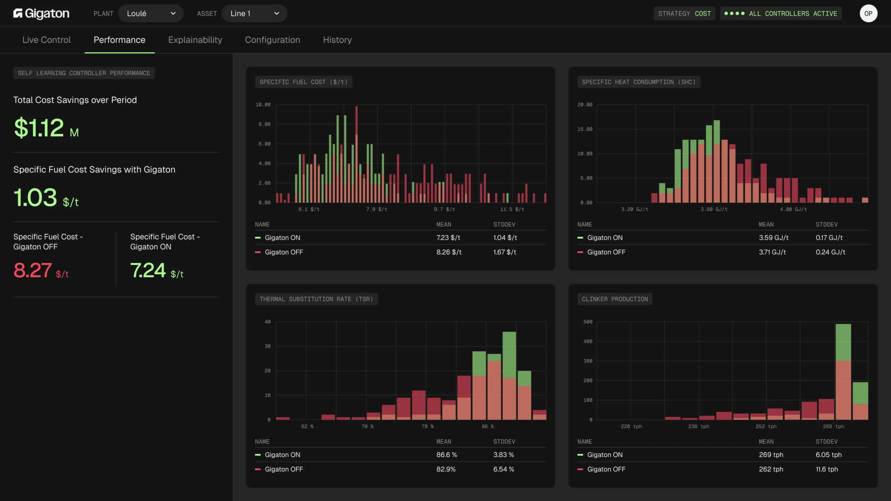
Task: Select Gigaton ON legend in TSR table
Action: pos(277,455)
